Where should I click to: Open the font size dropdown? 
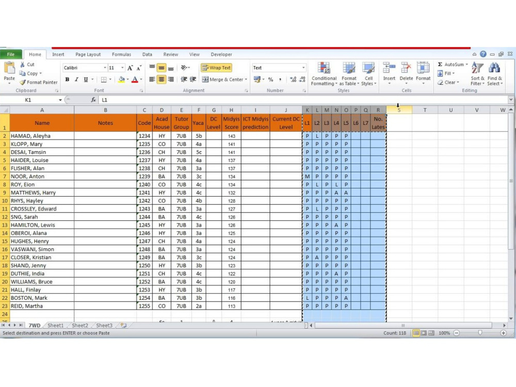coord(122,68)
